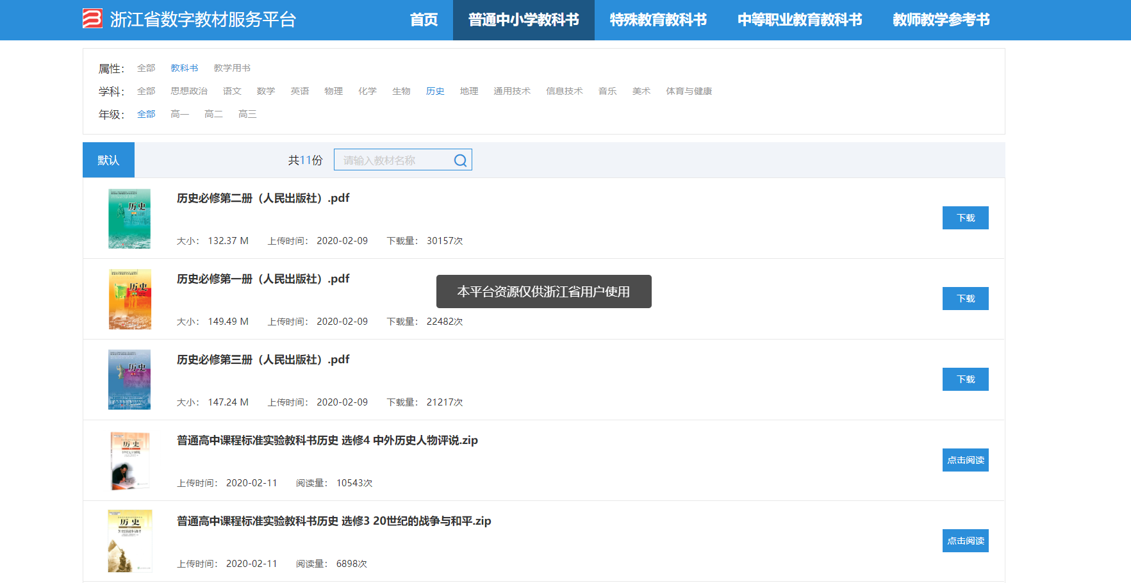The height and width of the screenshot is (583, 1131).
Task: Switch to 特殊教育教科书 tab
Action: 658,20
